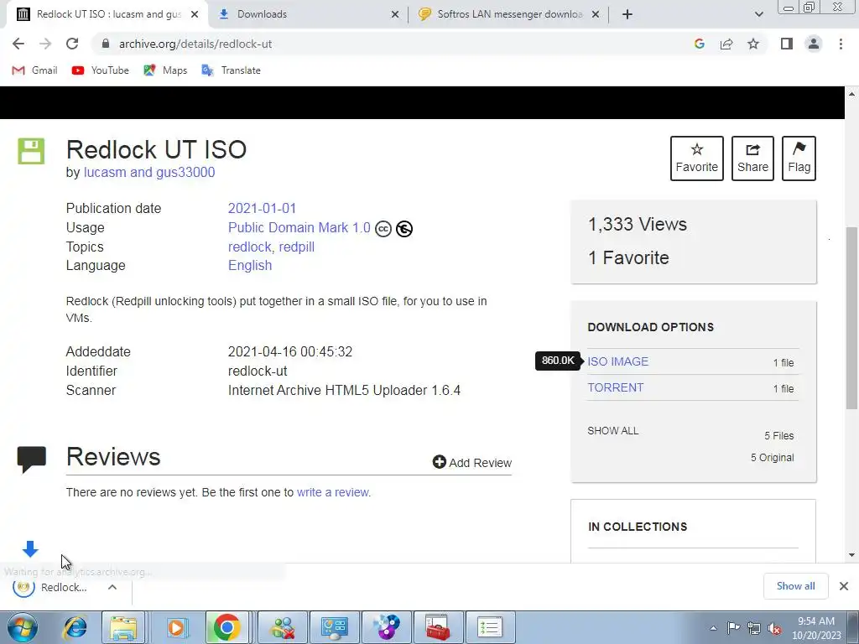Toggle the browser side panel icon
The image size is (859, 644).
click(787, 44)
